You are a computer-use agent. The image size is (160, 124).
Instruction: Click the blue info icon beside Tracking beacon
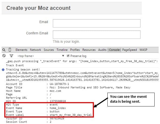(3, 70)
